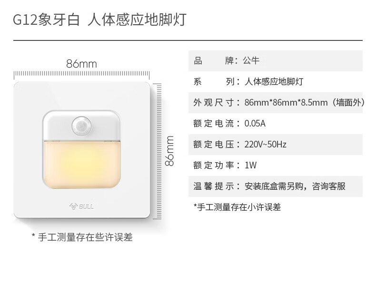Click the glowing warm light panel
The image size is (376, 283).
[81, 165]
